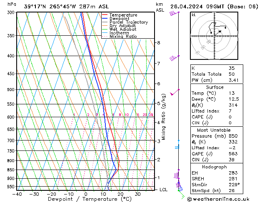Image resolution: width=262 pixels, height=202 pixels.
Task: Click the red Temperature legend line
Action: pos(105,15)
